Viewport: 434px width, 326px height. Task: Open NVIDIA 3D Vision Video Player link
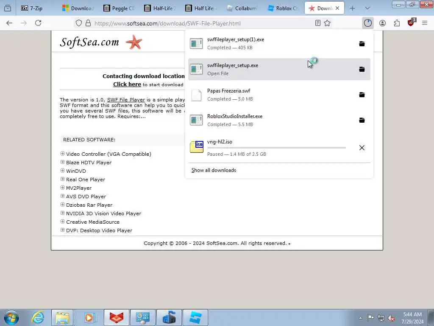[103, 214]
